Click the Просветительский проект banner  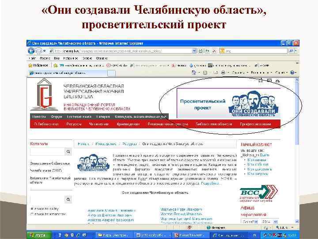pos(229,103)
